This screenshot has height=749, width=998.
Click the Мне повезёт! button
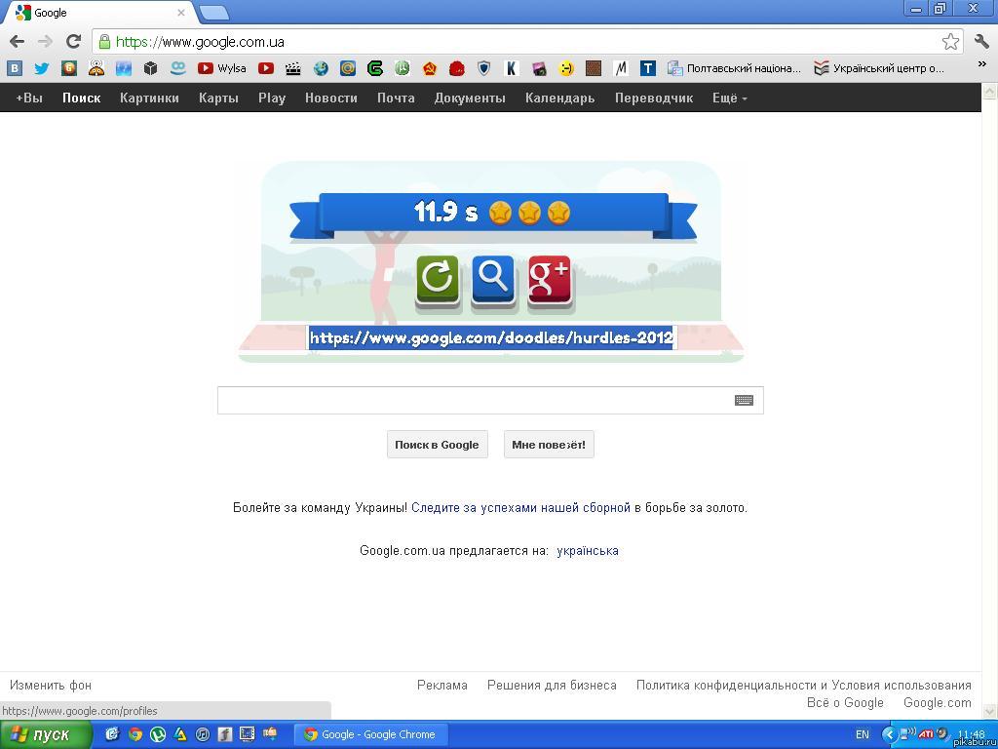point(549,445)
